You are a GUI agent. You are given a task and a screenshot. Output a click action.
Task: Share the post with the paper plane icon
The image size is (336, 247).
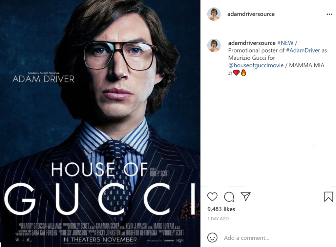pyautogui.click(x=245, y=196)
